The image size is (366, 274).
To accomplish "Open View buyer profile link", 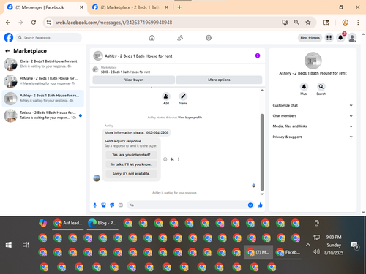I will 190,118.
